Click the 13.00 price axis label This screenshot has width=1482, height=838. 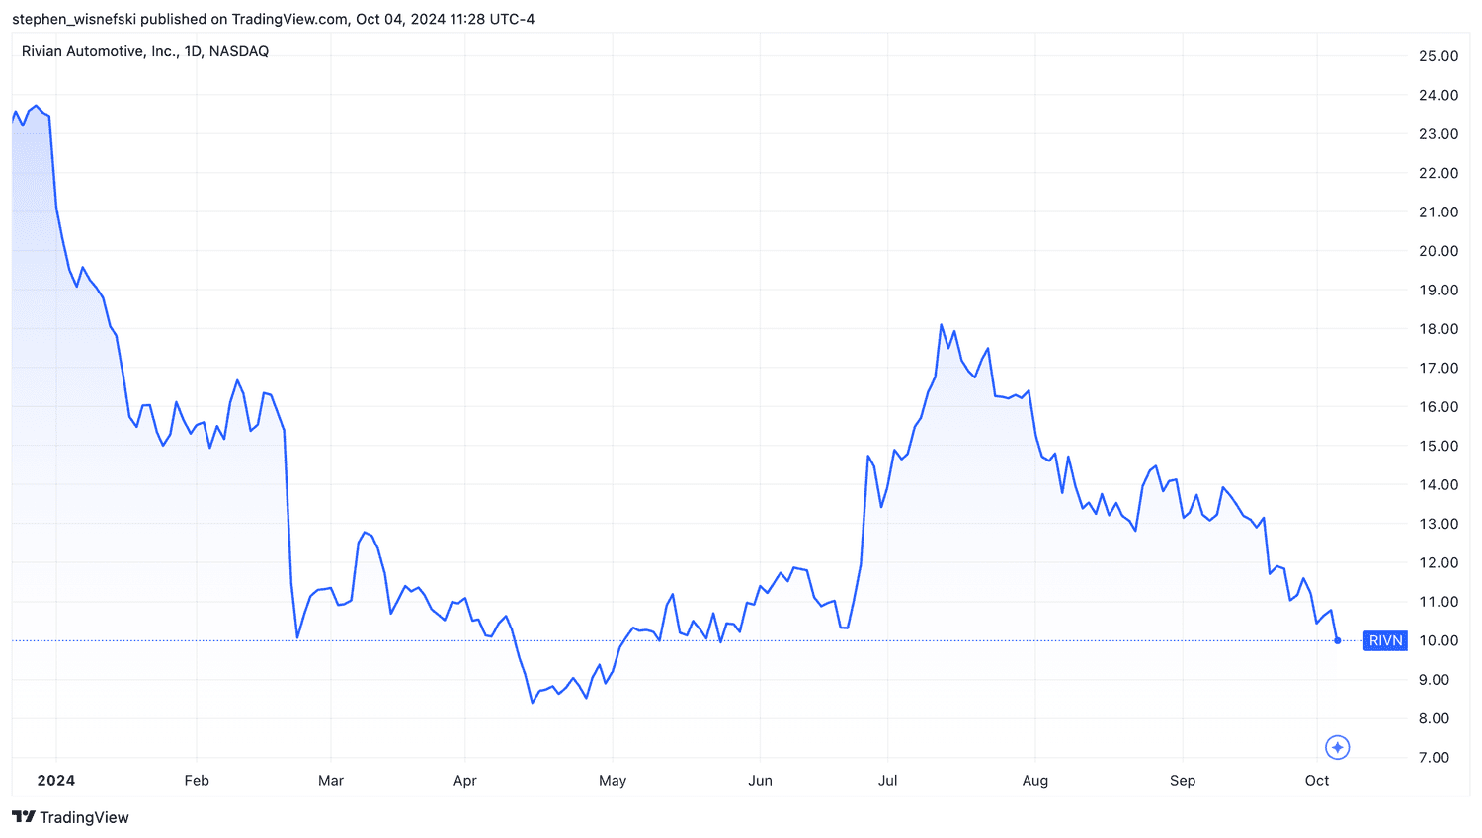pos(1439,524)
